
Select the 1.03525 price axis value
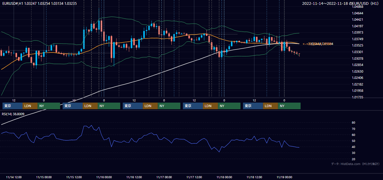tap(358, 46)
